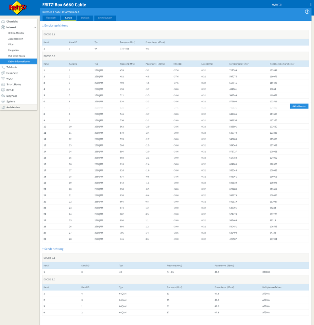Select Online-Monitor in sidebar
This screenshot has width=314, height=325.
tap(16, 33)
